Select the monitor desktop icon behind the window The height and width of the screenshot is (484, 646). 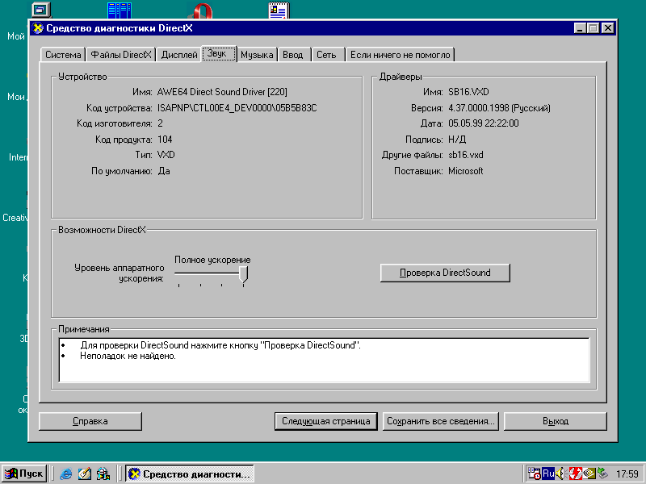42,10
